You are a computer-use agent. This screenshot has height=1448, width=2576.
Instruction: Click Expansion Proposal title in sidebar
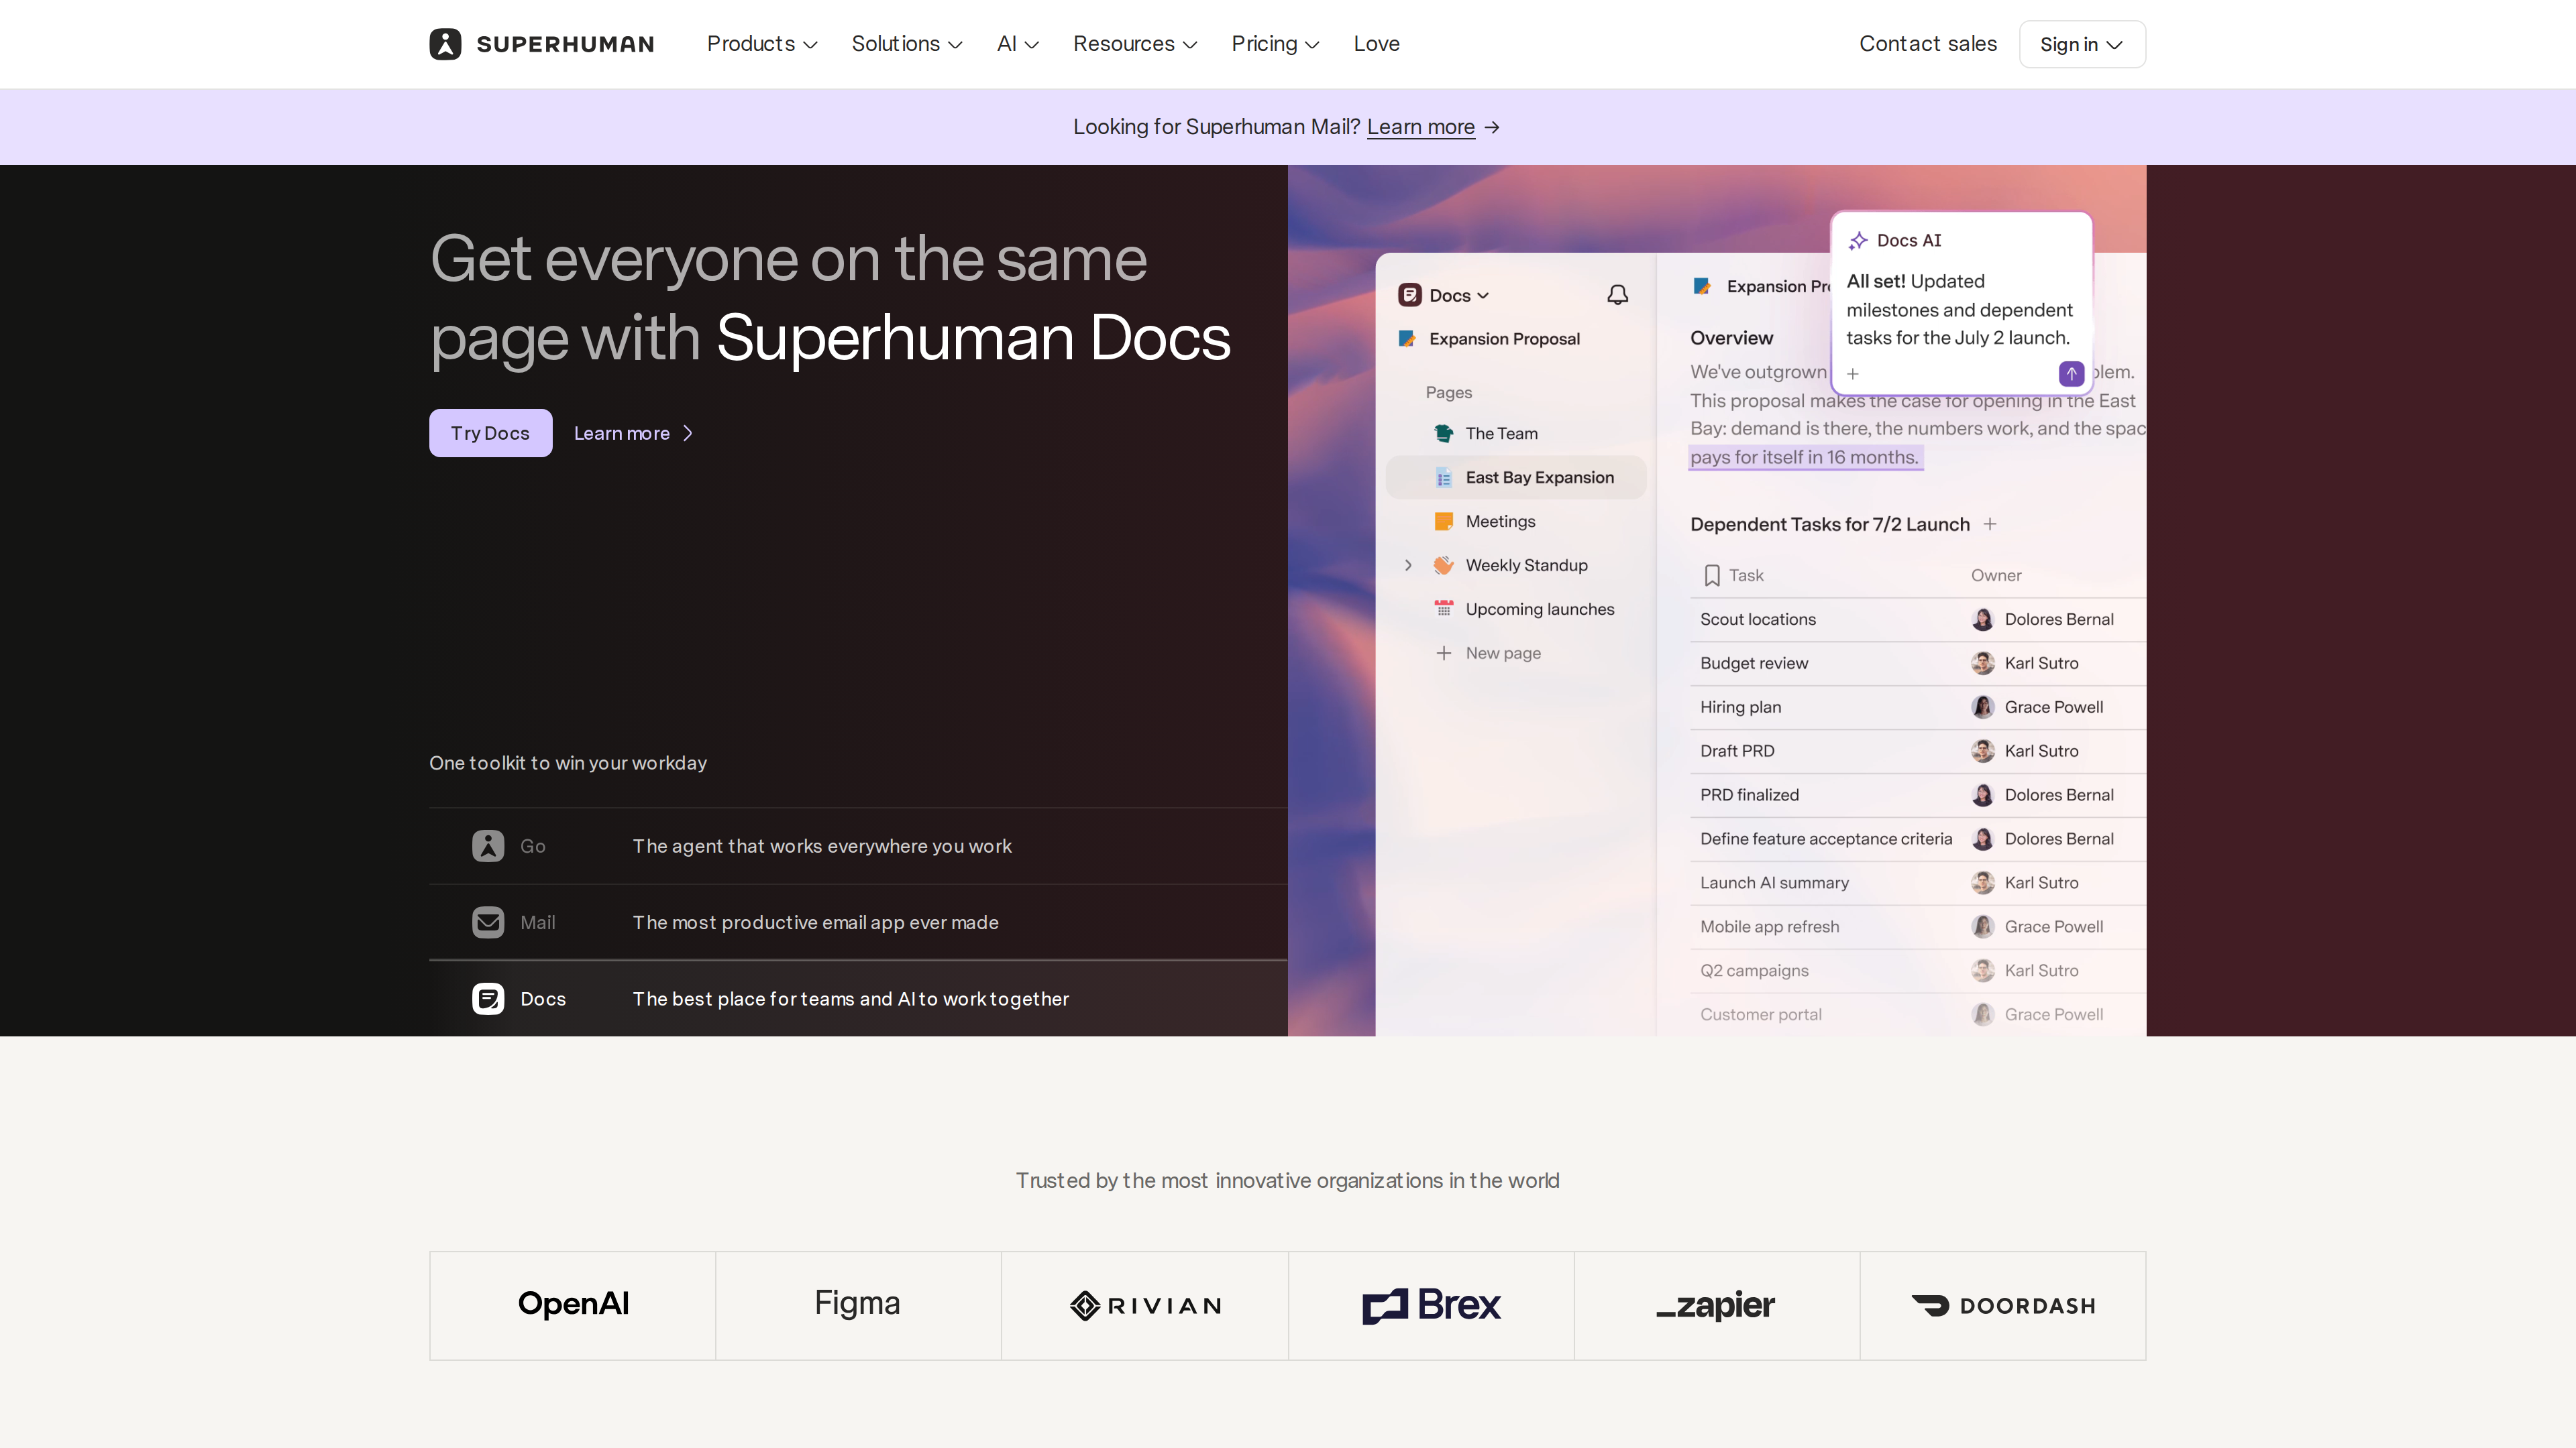point(1504,339)
